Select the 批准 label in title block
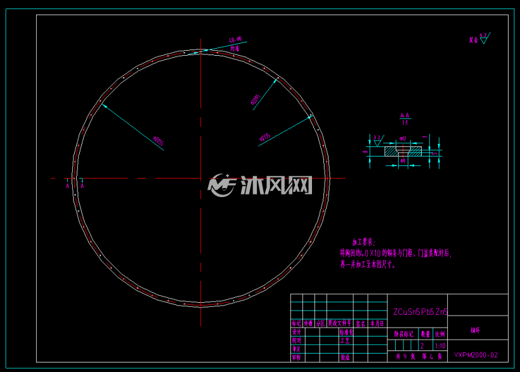This screenshot has width=520, height=372. click(345, 357)
